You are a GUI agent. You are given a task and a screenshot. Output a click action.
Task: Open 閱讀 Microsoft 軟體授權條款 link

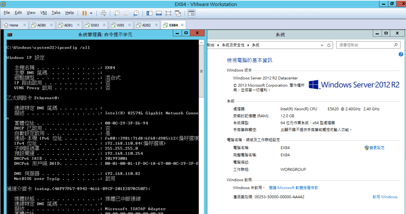pos(293,188)
